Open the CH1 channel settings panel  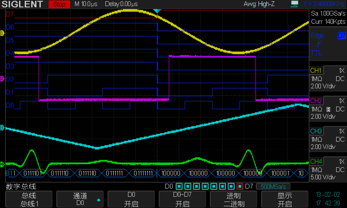click(x=327, y=79)
